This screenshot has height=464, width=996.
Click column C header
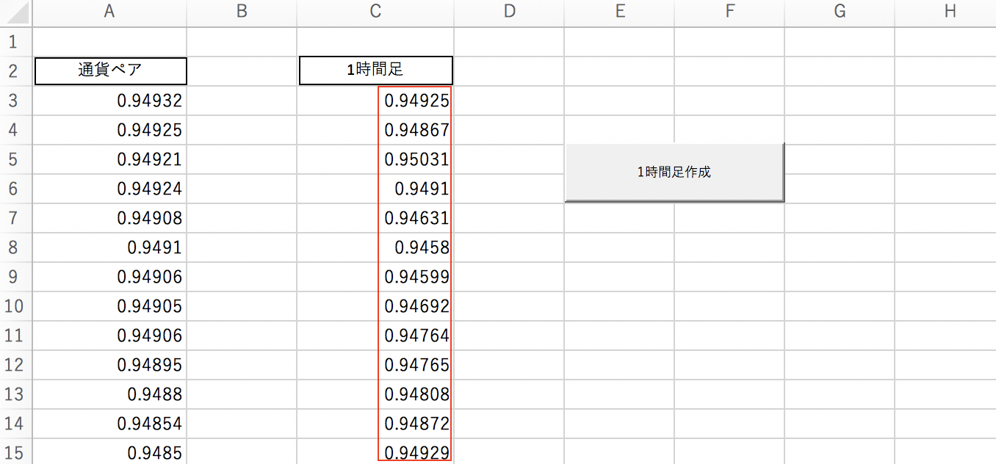pyautogui.click(x=375, y=11)
